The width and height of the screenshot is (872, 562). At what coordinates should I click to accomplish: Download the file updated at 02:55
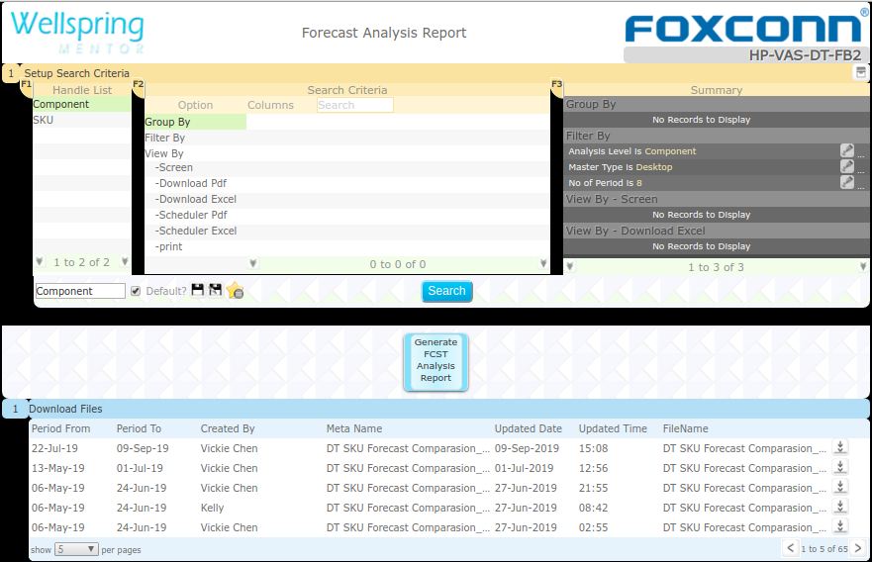(x=840, y=527)
